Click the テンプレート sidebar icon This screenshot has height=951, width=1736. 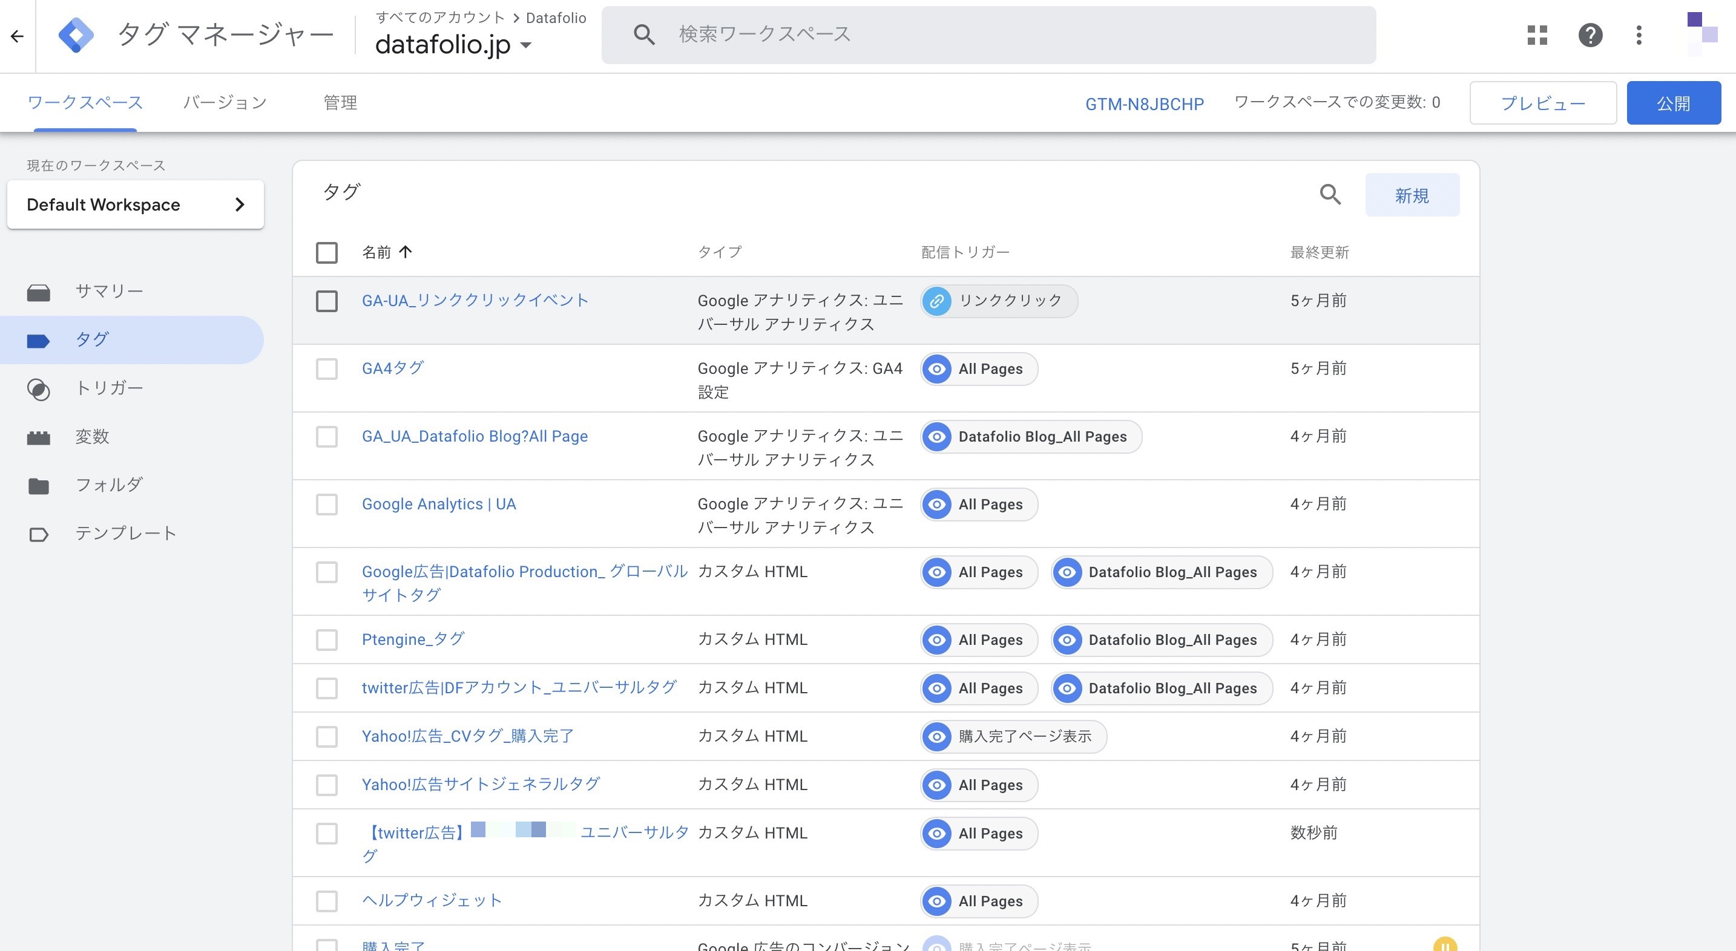click(38, 534)
